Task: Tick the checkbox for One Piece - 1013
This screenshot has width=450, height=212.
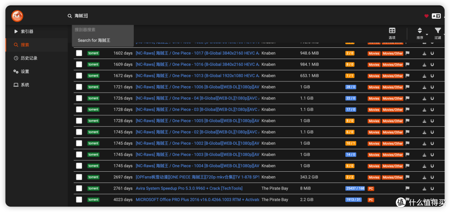Action: tap(79, 76)
